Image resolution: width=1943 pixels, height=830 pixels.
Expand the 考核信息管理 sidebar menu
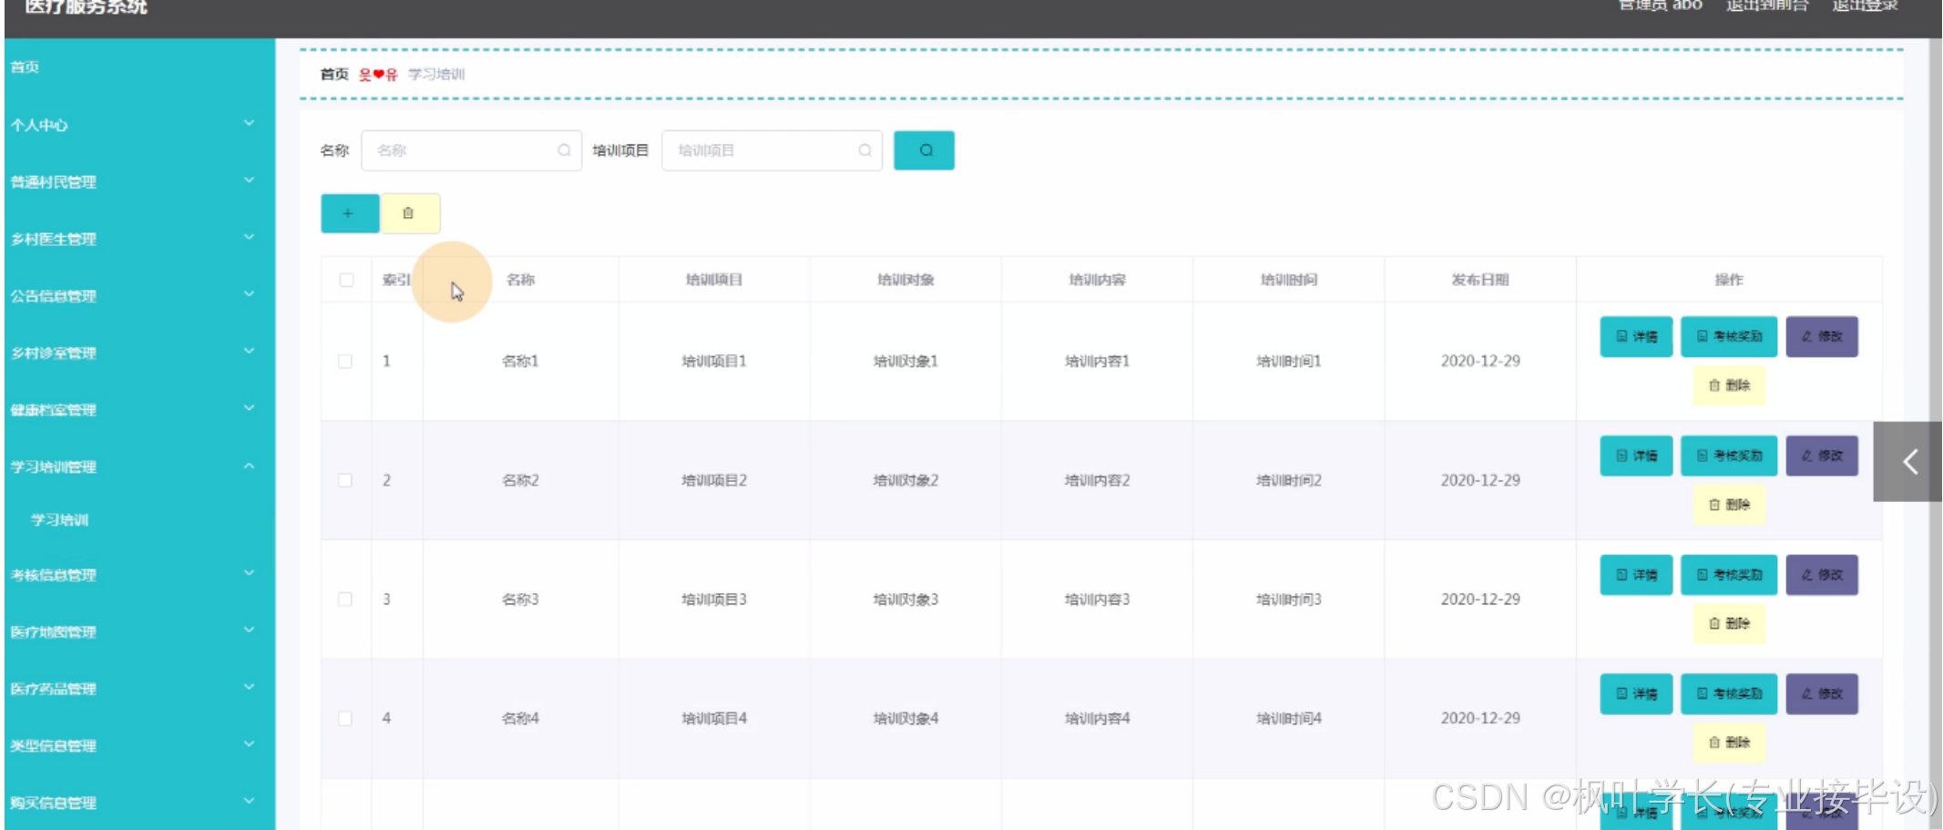click(x=139, y=575)
